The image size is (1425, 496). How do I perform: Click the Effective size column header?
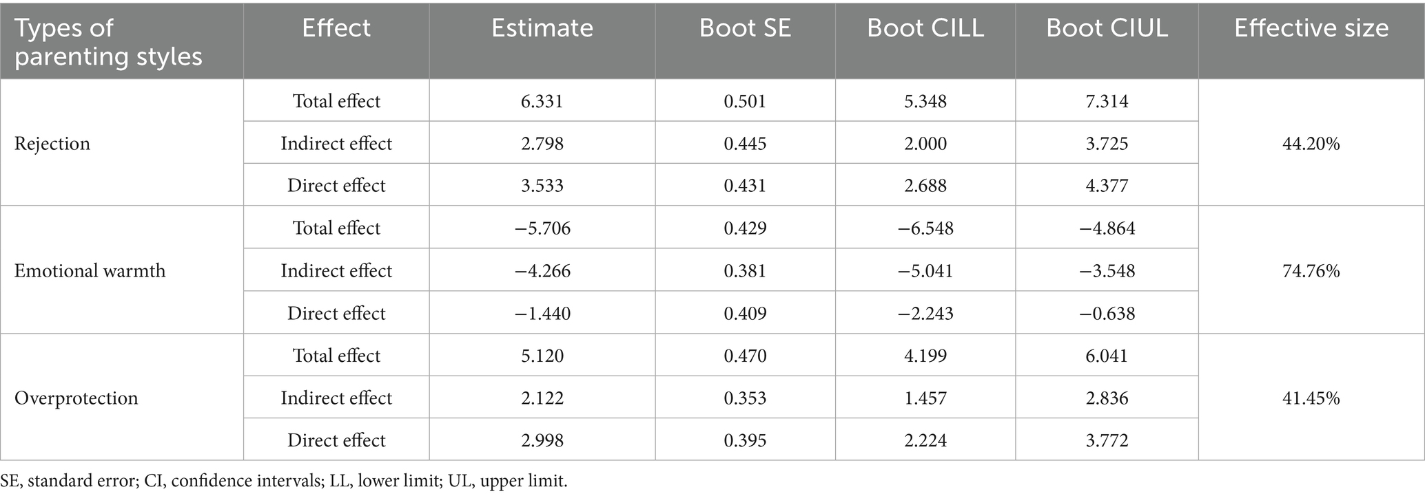pyautogui.click(x=1311, y=28)
